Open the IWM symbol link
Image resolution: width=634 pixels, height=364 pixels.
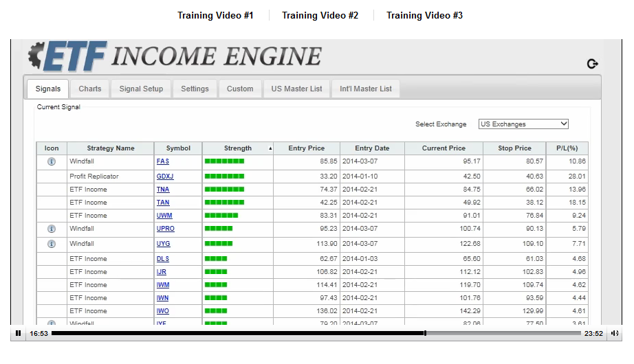click(163, 285)
